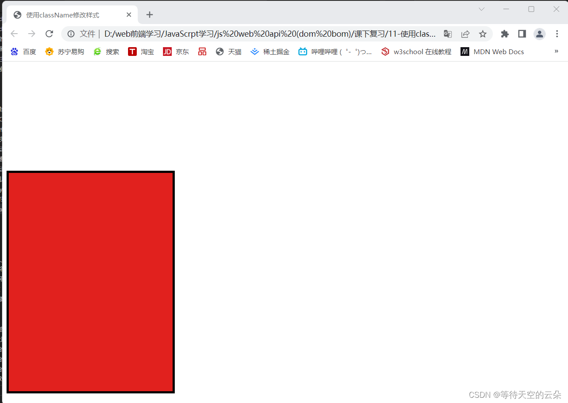The height and width of the screenshot is (403, 568).
Task: Open the 淘宝 bookmark
Action: pyautogui.click(x=141, y=52)
